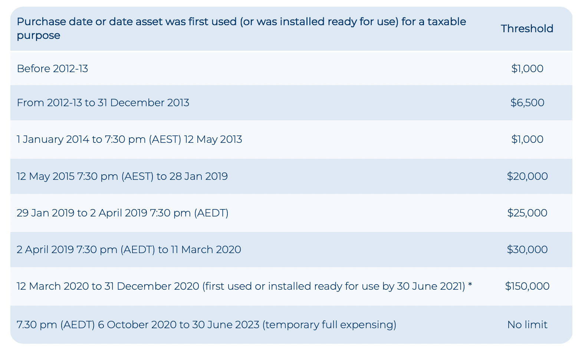Viewport: 585px width, 353px height.
Task: Click the '(temporary full expensing)' text
Action: [x=329, y=325]
